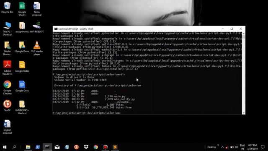The height and width of the screenshot is (151, 268).
Task: Open the Google Sheets desktop shortcut
Action: click(22, 9)
